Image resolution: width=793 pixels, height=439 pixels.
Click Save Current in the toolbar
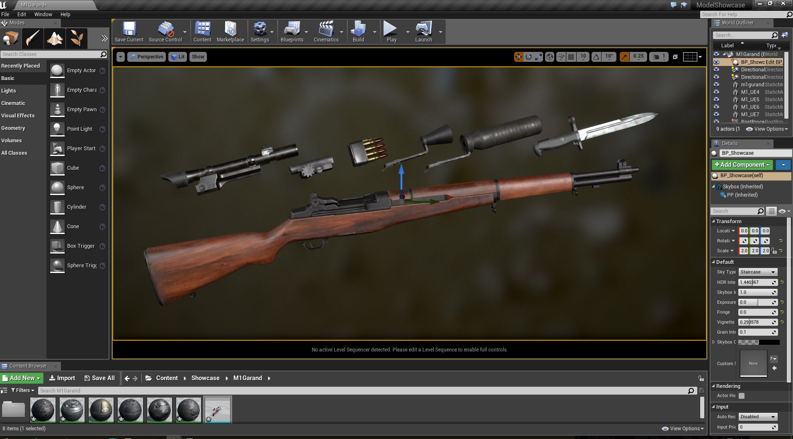click(129, 32)
